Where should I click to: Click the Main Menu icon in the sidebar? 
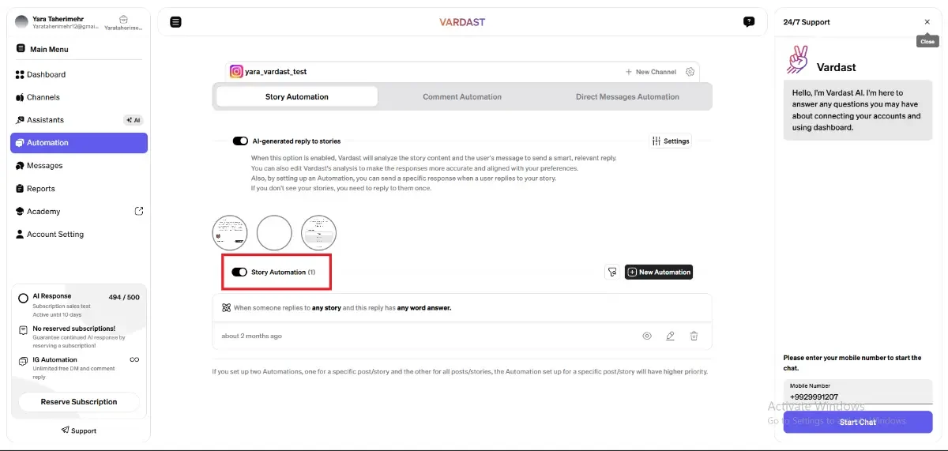point(21,48)
